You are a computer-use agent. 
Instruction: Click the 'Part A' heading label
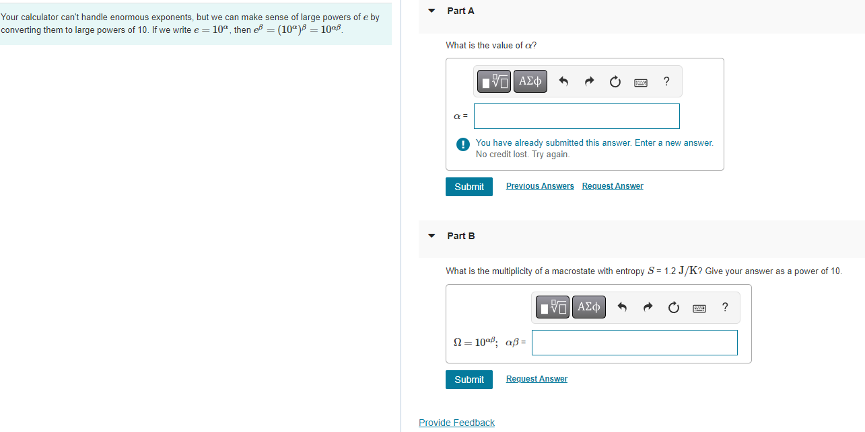pyautogui.click(x=460, y=11)
